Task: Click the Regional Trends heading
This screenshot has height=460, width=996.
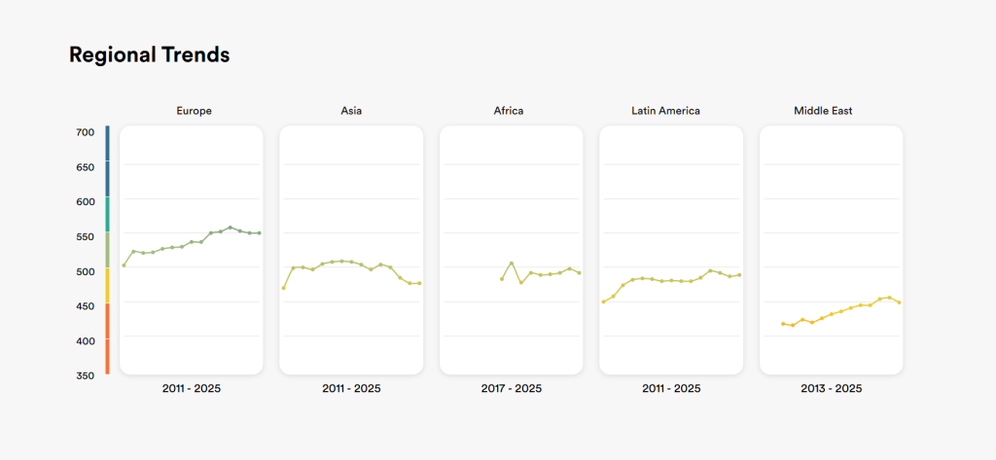Action: pos(149,55)
